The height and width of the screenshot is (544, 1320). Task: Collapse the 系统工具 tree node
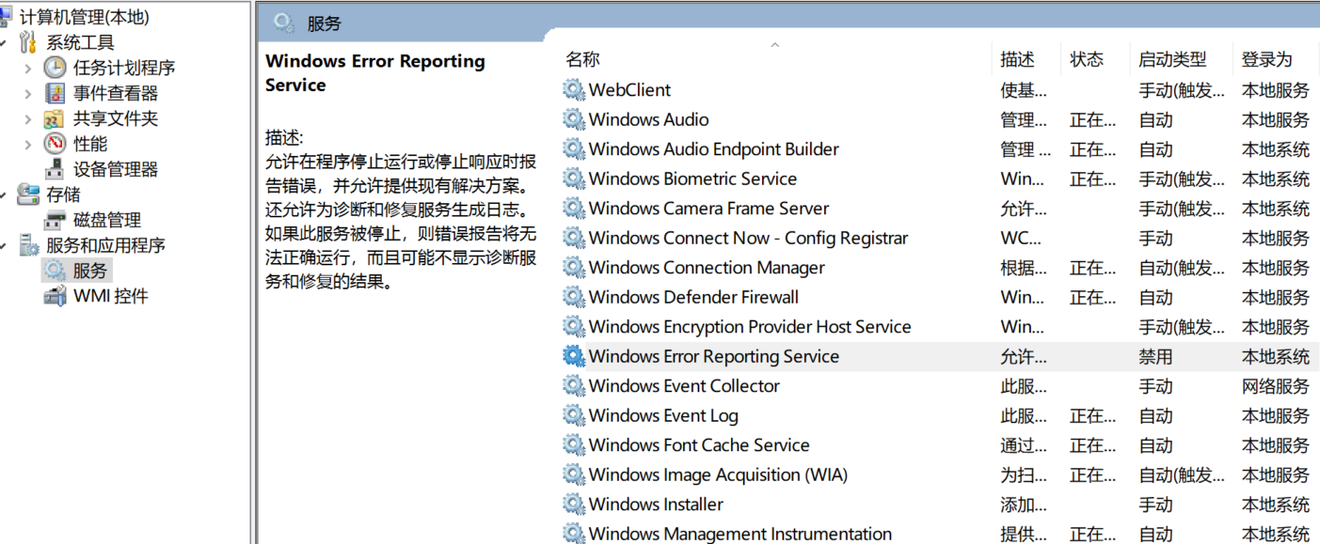[5, 42]
